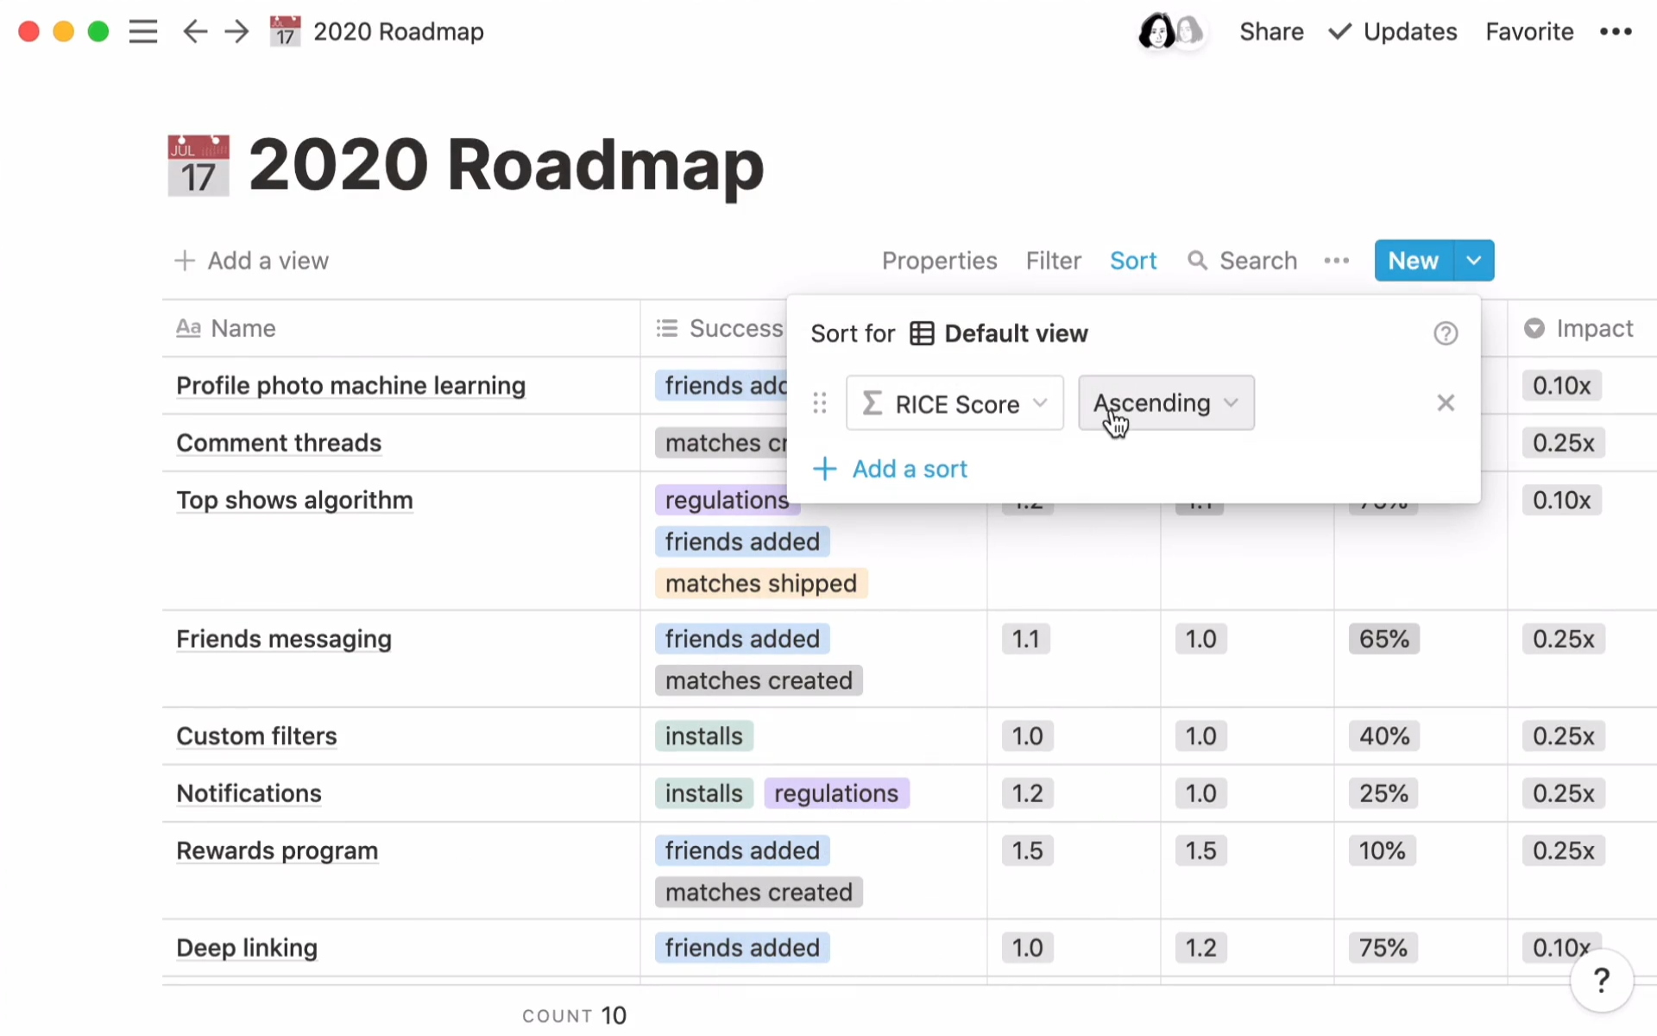Open Search for the table
Image resolution: width=1657 pixels, height=1036 pixels.
1241,261
